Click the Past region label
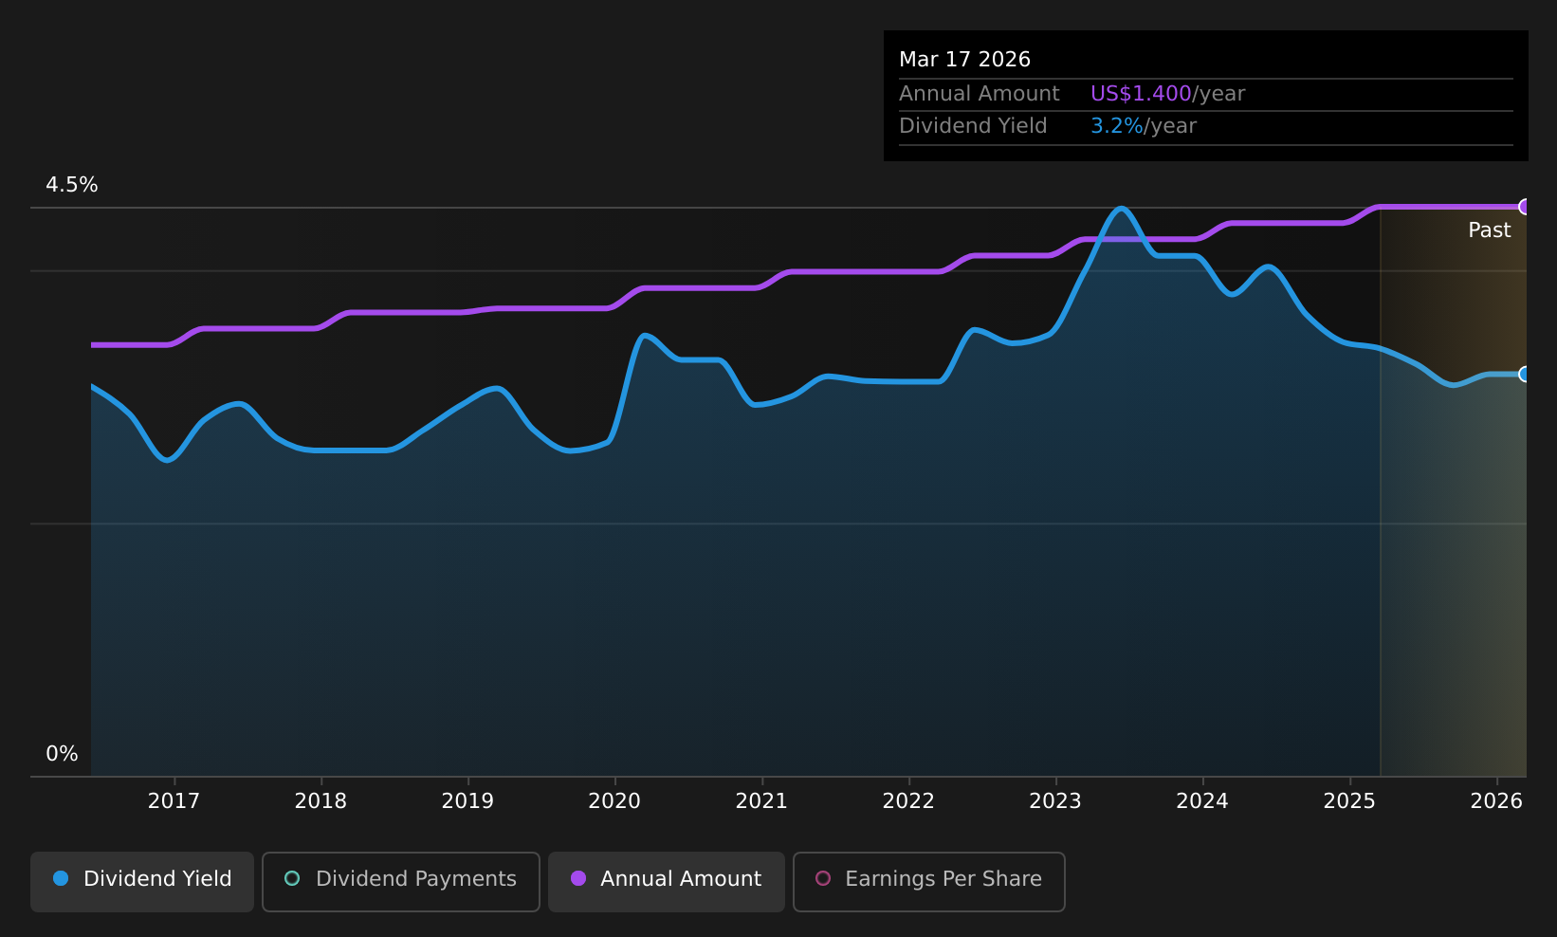 (x=1490, y=230)
